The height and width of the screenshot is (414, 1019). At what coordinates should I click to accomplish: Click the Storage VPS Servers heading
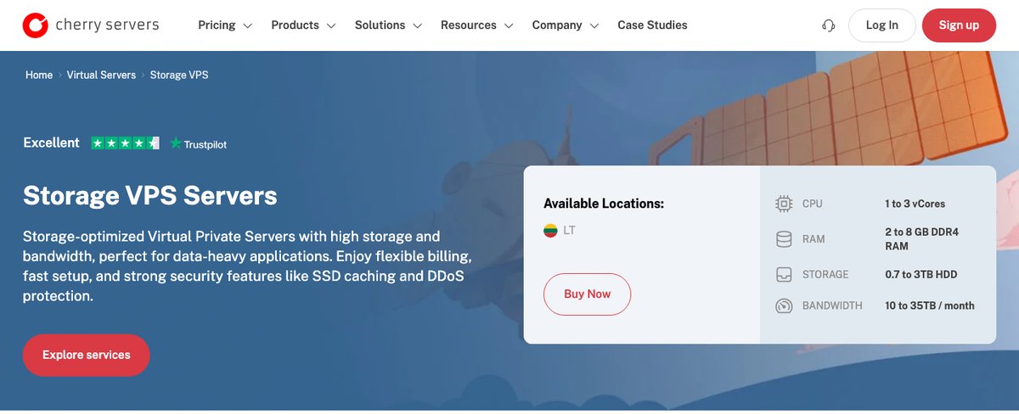tap(150, 196)
